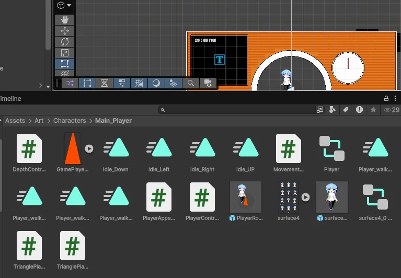The image size is (401, 278).
Task: Click the overlay toolbar drag handle
Action: pos(58,83)
